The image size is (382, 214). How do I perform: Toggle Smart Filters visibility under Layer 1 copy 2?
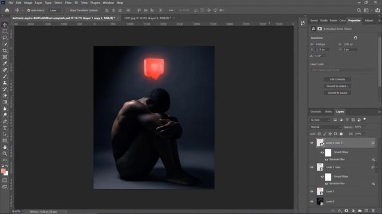pyautogui.click(x=322, y=152)
